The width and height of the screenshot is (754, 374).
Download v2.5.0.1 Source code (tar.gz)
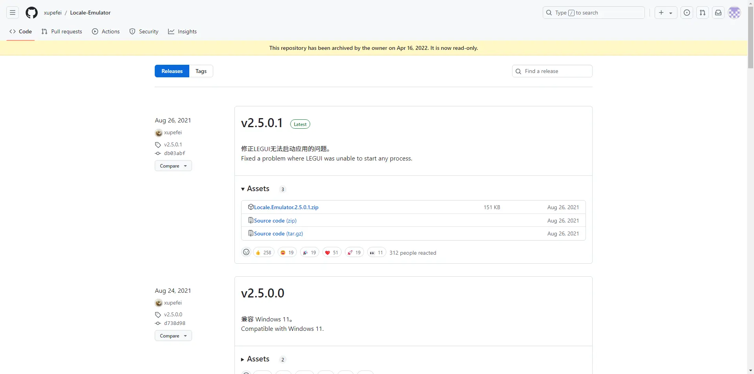click(278, 234)
